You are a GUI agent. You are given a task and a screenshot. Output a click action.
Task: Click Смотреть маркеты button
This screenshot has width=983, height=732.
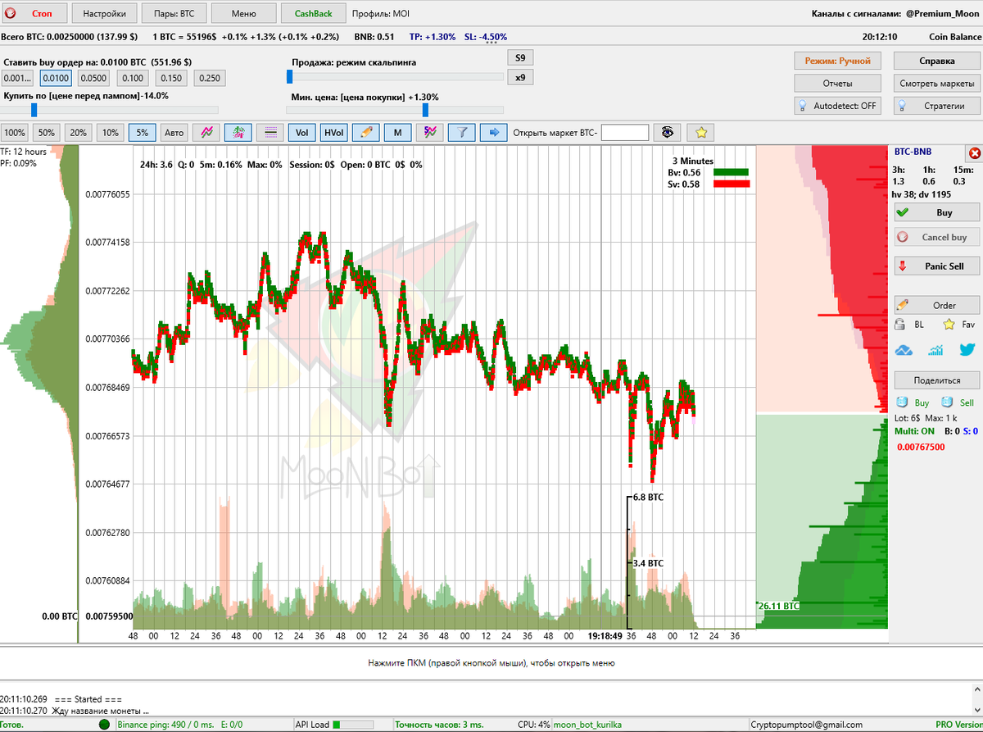point(937,84)
